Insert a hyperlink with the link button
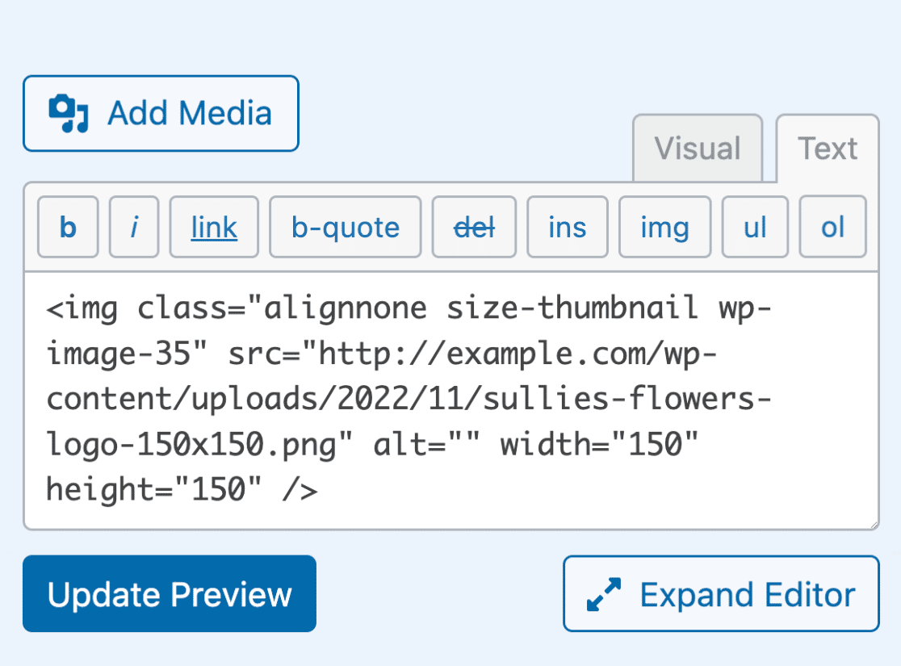 tap(214, 228)
